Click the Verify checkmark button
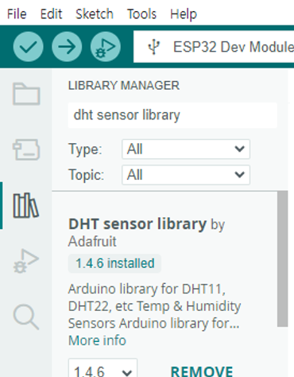The image size is (294, 377). 28,47
